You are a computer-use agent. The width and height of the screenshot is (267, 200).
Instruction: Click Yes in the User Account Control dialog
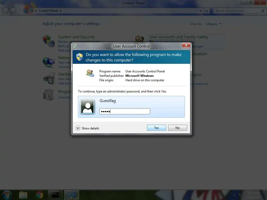click(x=156, y=128)
